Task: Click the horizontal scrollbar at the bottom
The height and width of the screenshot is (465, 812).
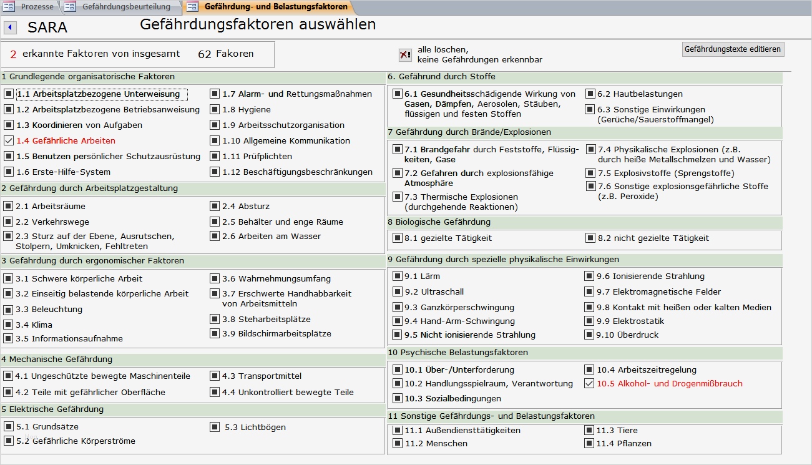Action: click(x=406, y=461)
